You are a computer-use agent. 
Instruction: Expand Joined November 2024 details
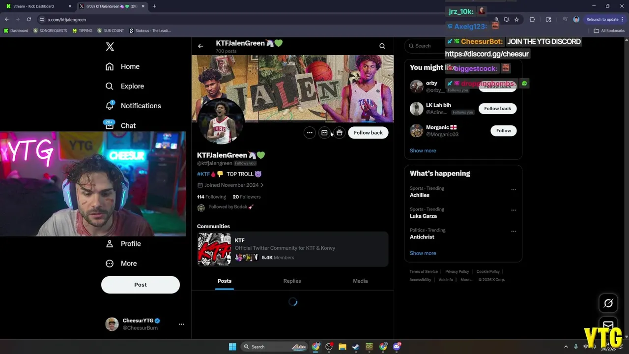230,185
